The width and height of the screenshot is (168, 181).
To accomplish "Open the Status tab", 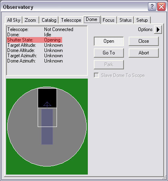I will pos(125,20).
